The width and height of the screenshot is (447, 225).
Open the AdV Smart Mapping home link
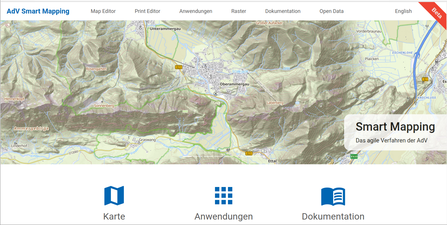pyautogui.click(x=38, y=11)
